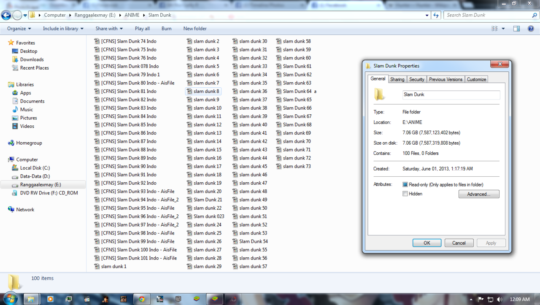Screen dimensions: 540x305
Task: Show hidden tray icons arrow
Action: pyautogui.click(x=471, y=299)
